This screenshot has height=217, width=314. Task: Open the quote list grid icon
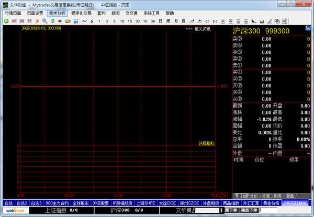click(x=30, y=21)
